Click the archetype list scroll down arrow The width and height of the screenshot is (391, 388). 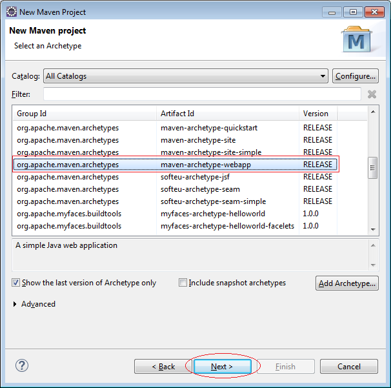[x=373, y=230]
